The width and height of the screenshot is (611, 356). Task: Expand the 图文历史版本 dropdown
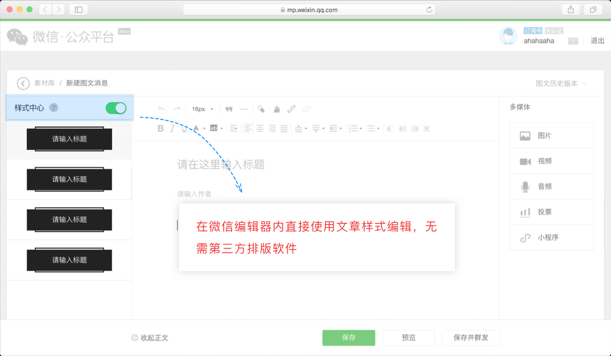pos(561,83)
